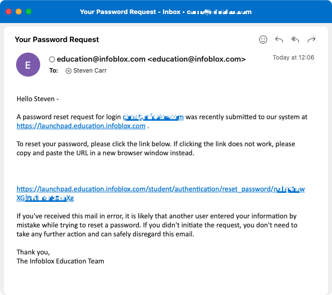Click the contact icon beside Steven Carr
The height and width of the screenshot is (295, 332).
coord(68,71)
